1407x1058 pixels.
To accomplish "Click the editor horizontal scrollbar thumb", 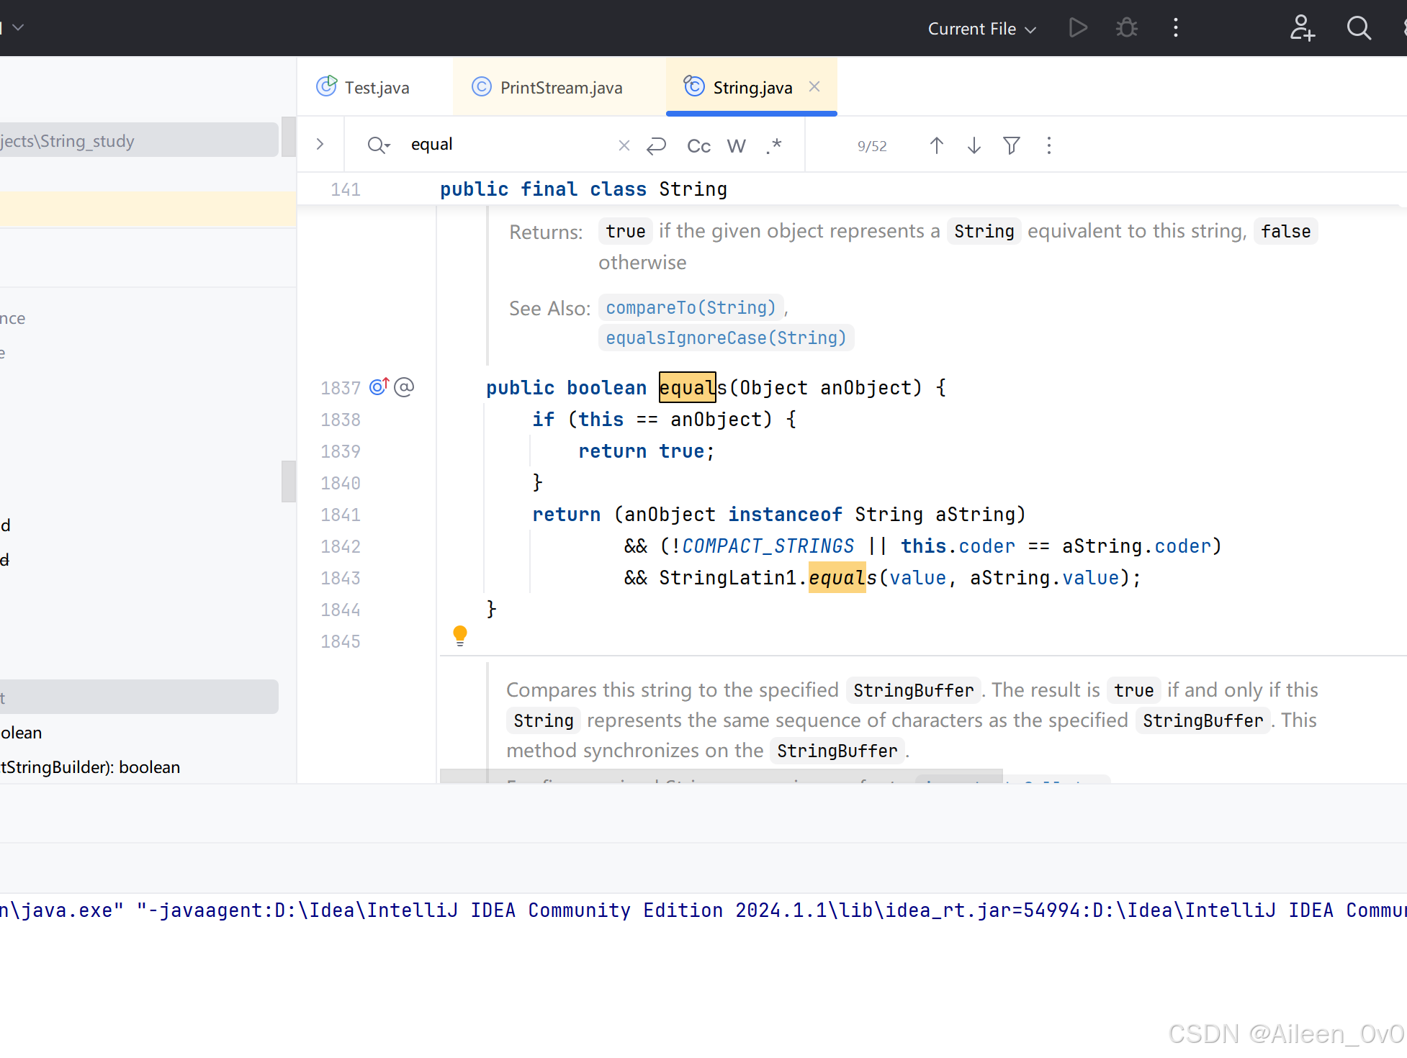I will pos(721,776).
